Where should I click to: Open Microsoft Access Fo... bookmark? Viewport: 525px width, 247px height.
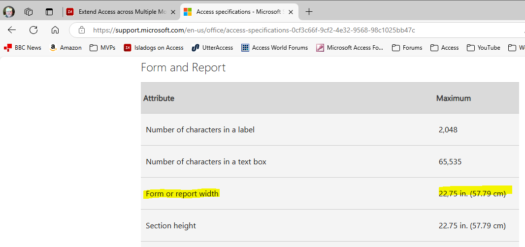[x=350, y=48]
